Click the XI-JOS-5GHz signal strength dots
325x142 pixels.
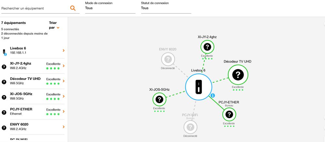pos(53,98)
